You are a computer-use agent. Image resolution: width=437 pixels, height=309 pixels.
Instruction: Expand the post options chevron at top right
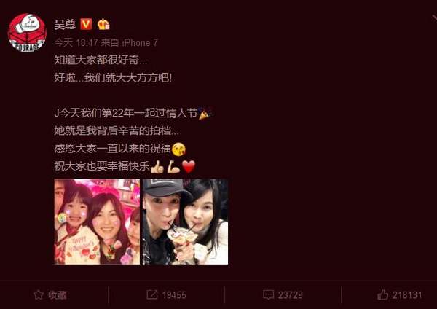click(434, 18)
